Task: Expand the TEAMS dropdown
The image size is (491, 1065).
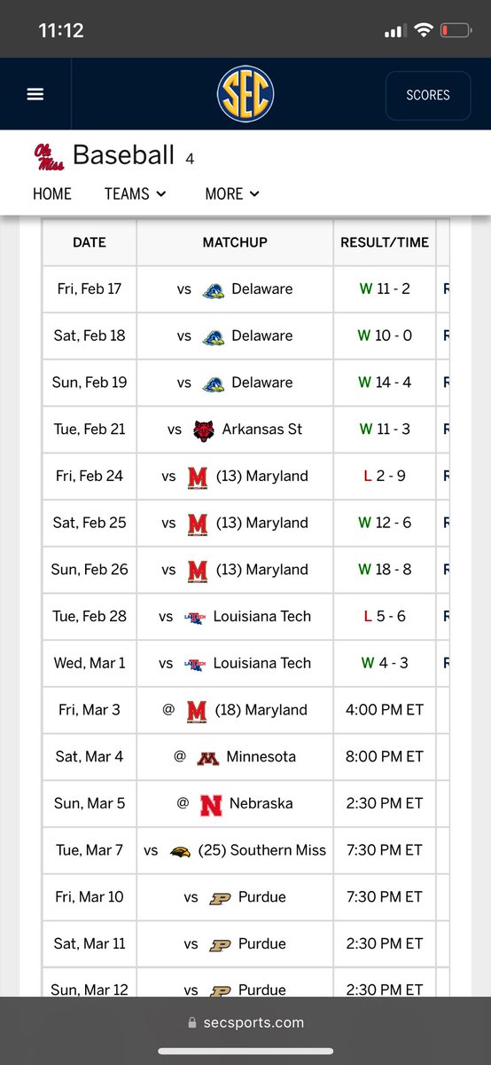Action: [135, 193]
